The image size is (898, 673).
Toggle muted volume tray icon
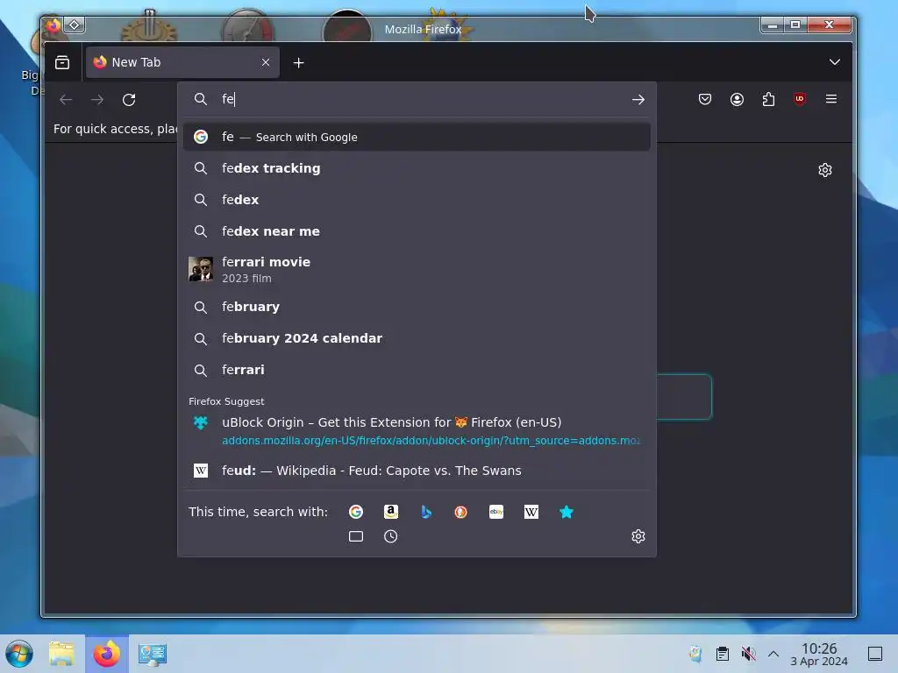point(748,654)
